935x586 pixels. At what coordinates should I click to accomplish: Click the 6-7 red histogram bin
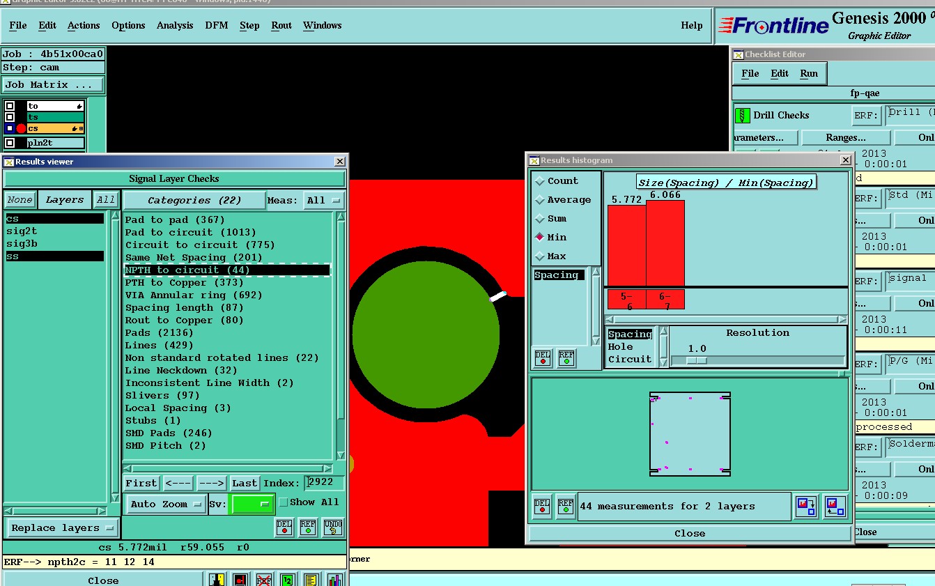(x=665, y=300)
